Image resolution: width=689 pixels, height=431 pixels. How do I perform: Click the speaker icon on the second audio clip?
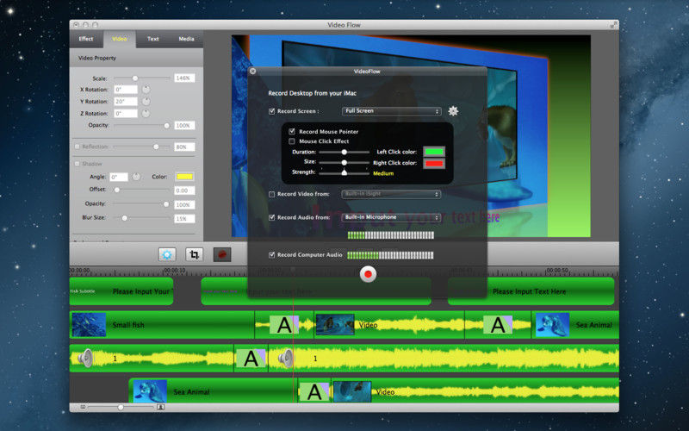286,358
